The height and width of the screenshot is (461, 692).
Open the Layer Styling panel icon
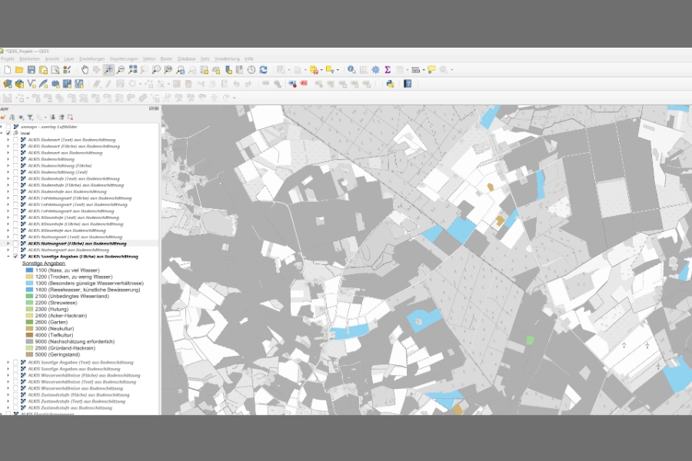[3, 116]
